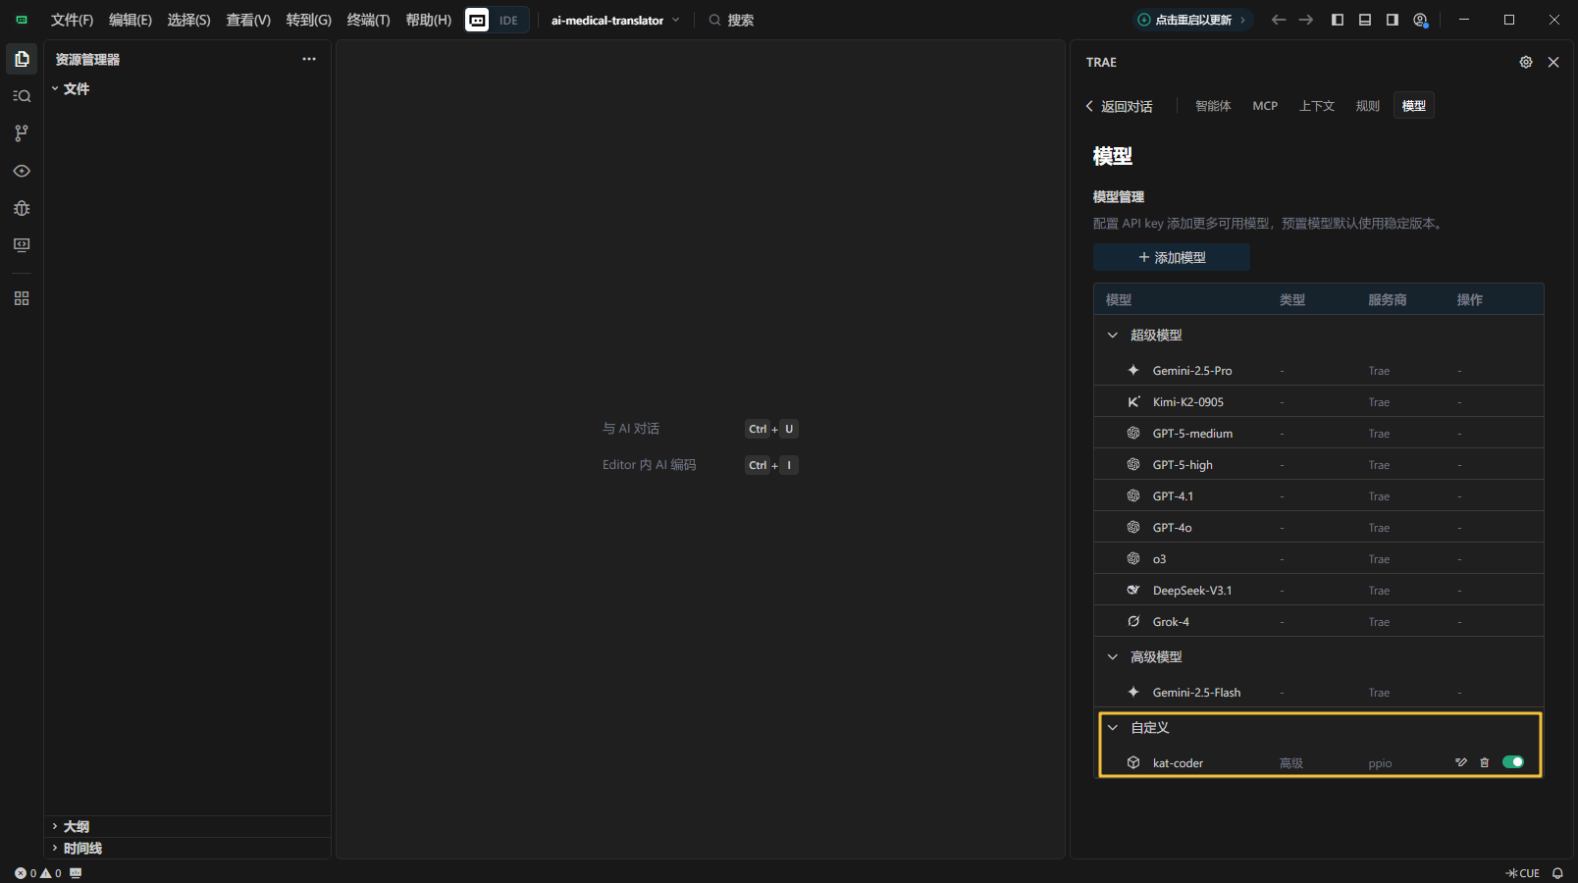Toggle the right AI sidebar layout icon
The image size is (1578, 883).
[1392, 20]
